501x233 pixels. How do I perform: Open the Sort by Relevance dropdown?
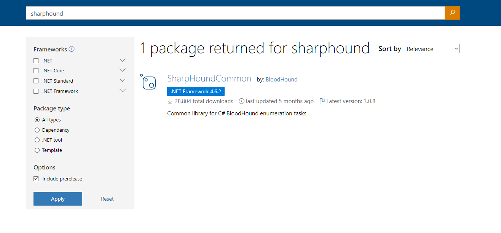pos(432,49)
